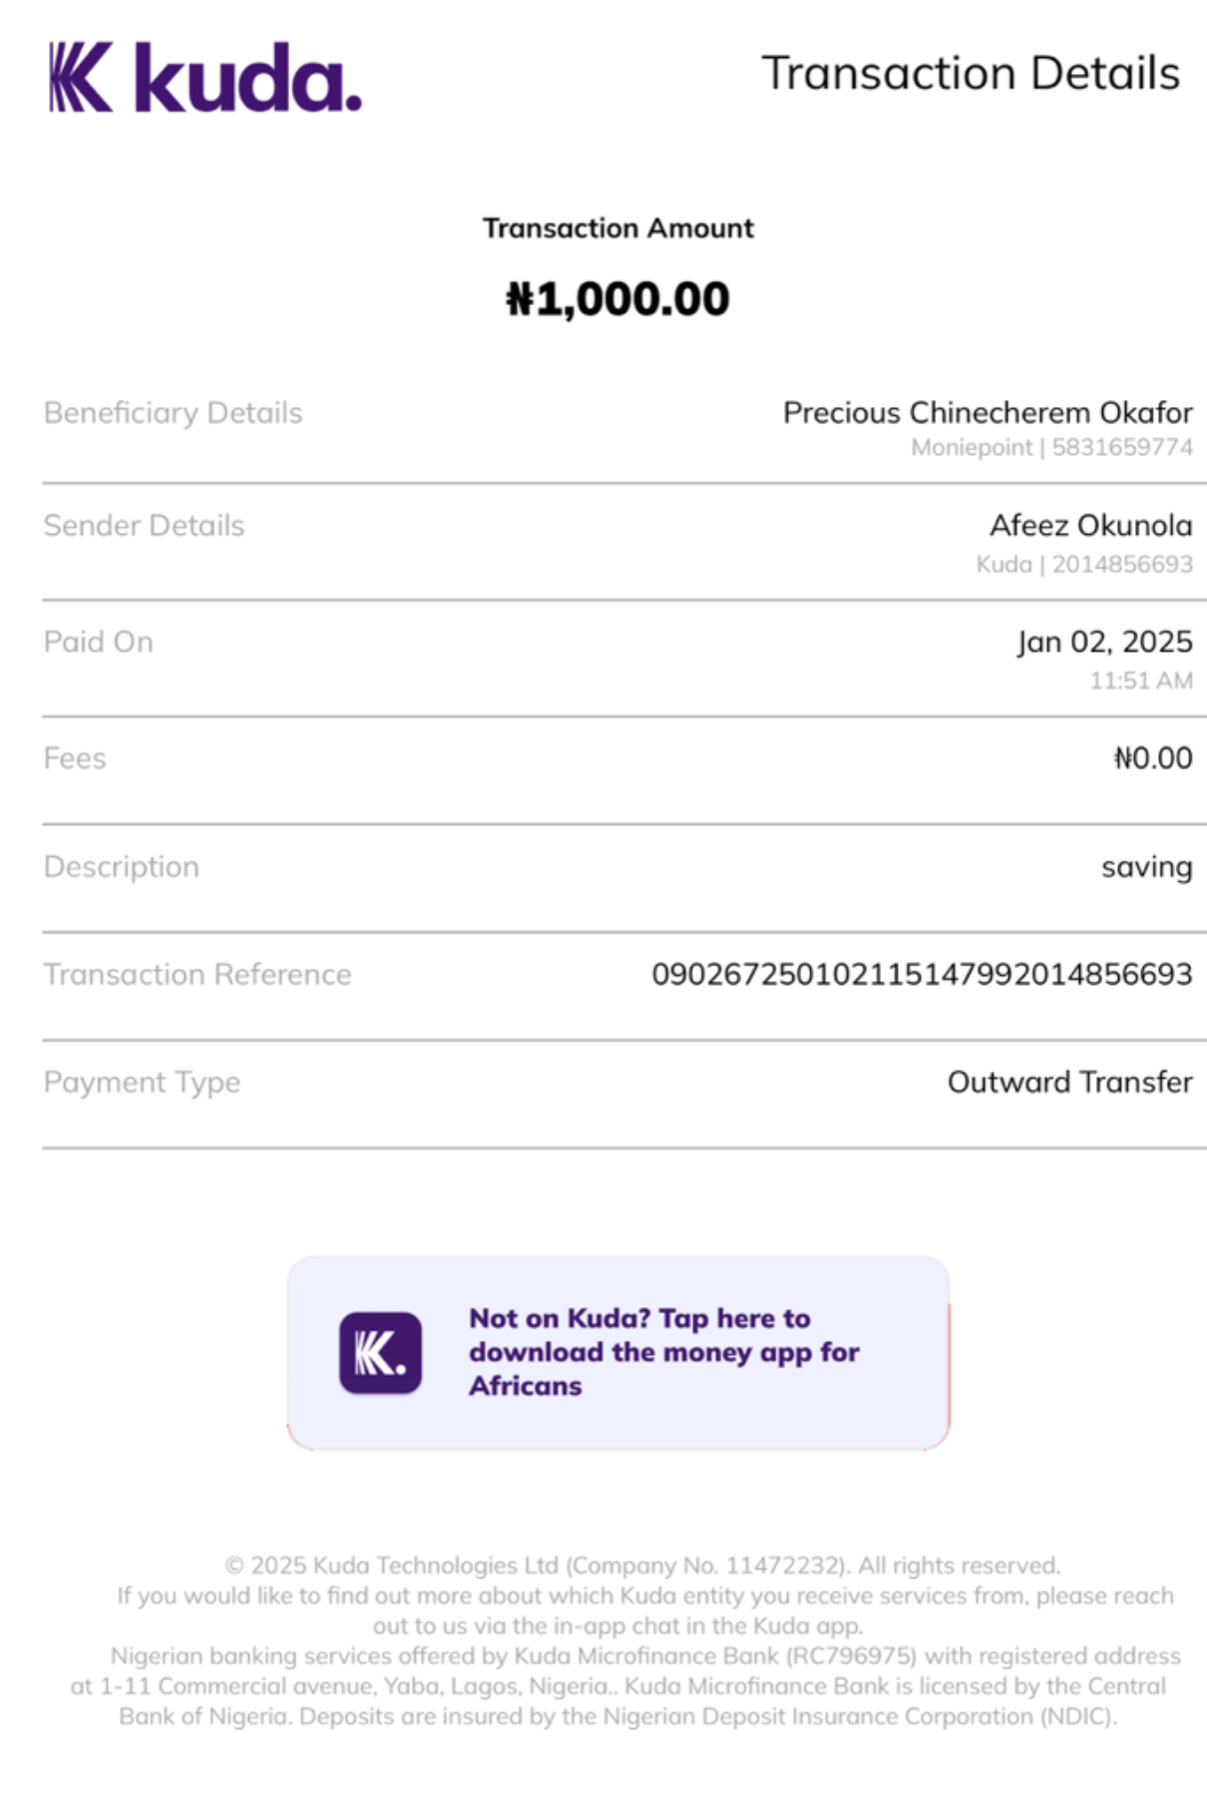Click the Kuda app icon in the download banner
This screenshot has width=1207, height=1802.
pos(380,1352)
